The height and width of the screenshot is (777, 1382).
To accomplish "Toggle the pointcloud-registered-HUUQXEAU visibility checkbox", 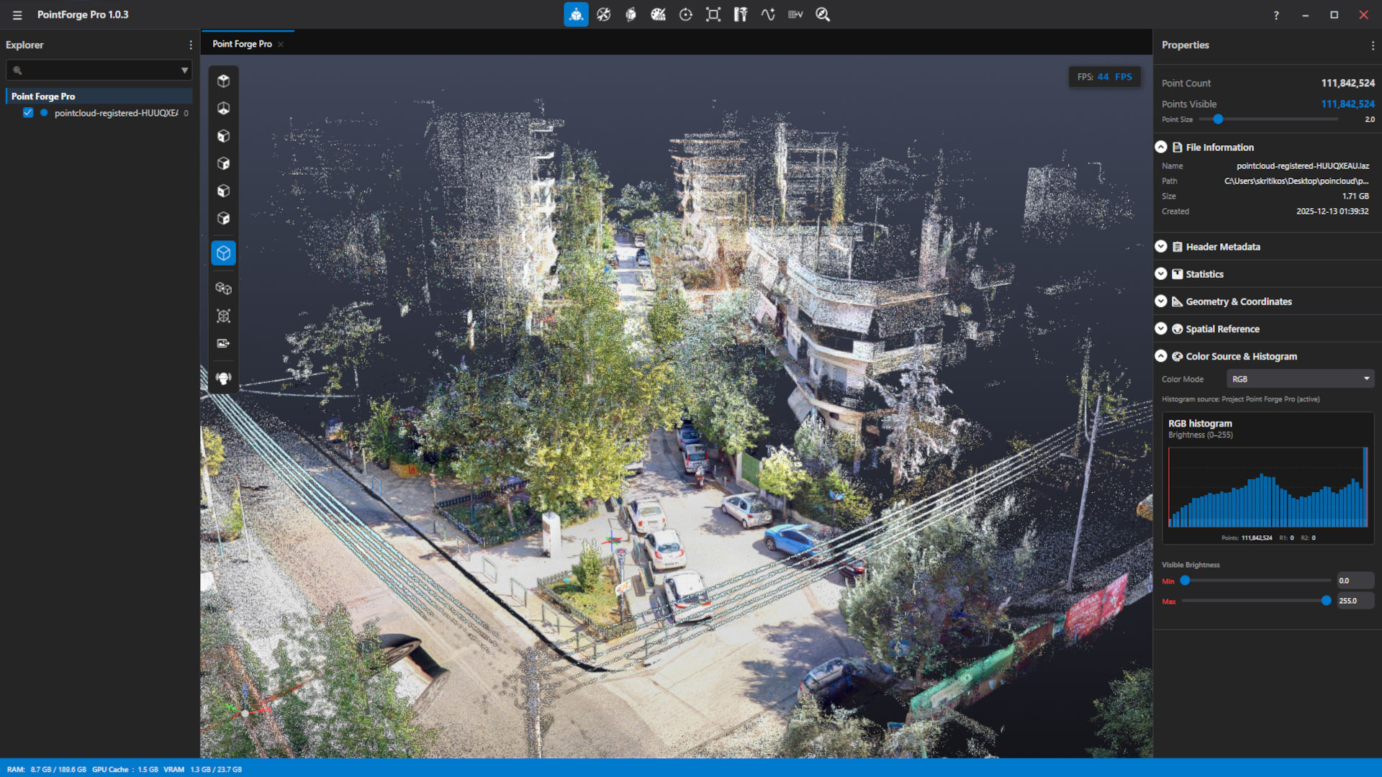I will (28, 113).
